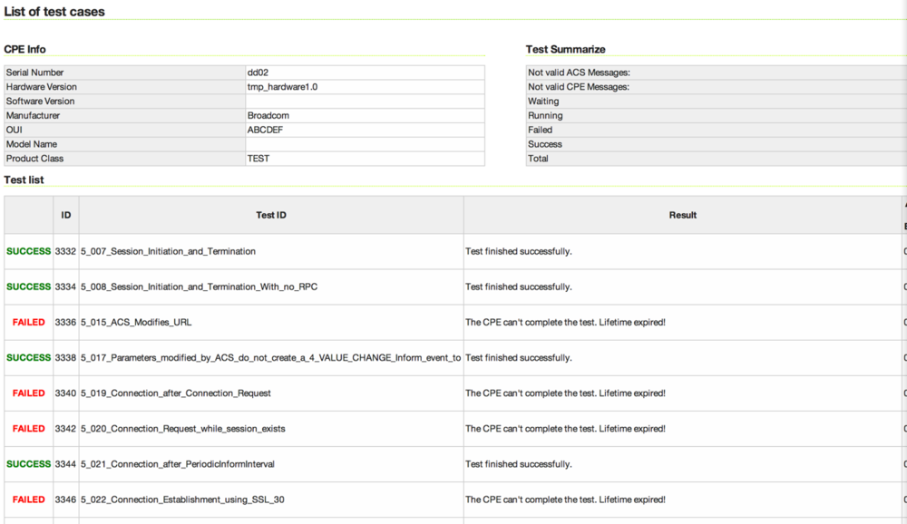The image size is (907, 524).
Task: Click FAILED status of test 3336
Action: point(28,322)
